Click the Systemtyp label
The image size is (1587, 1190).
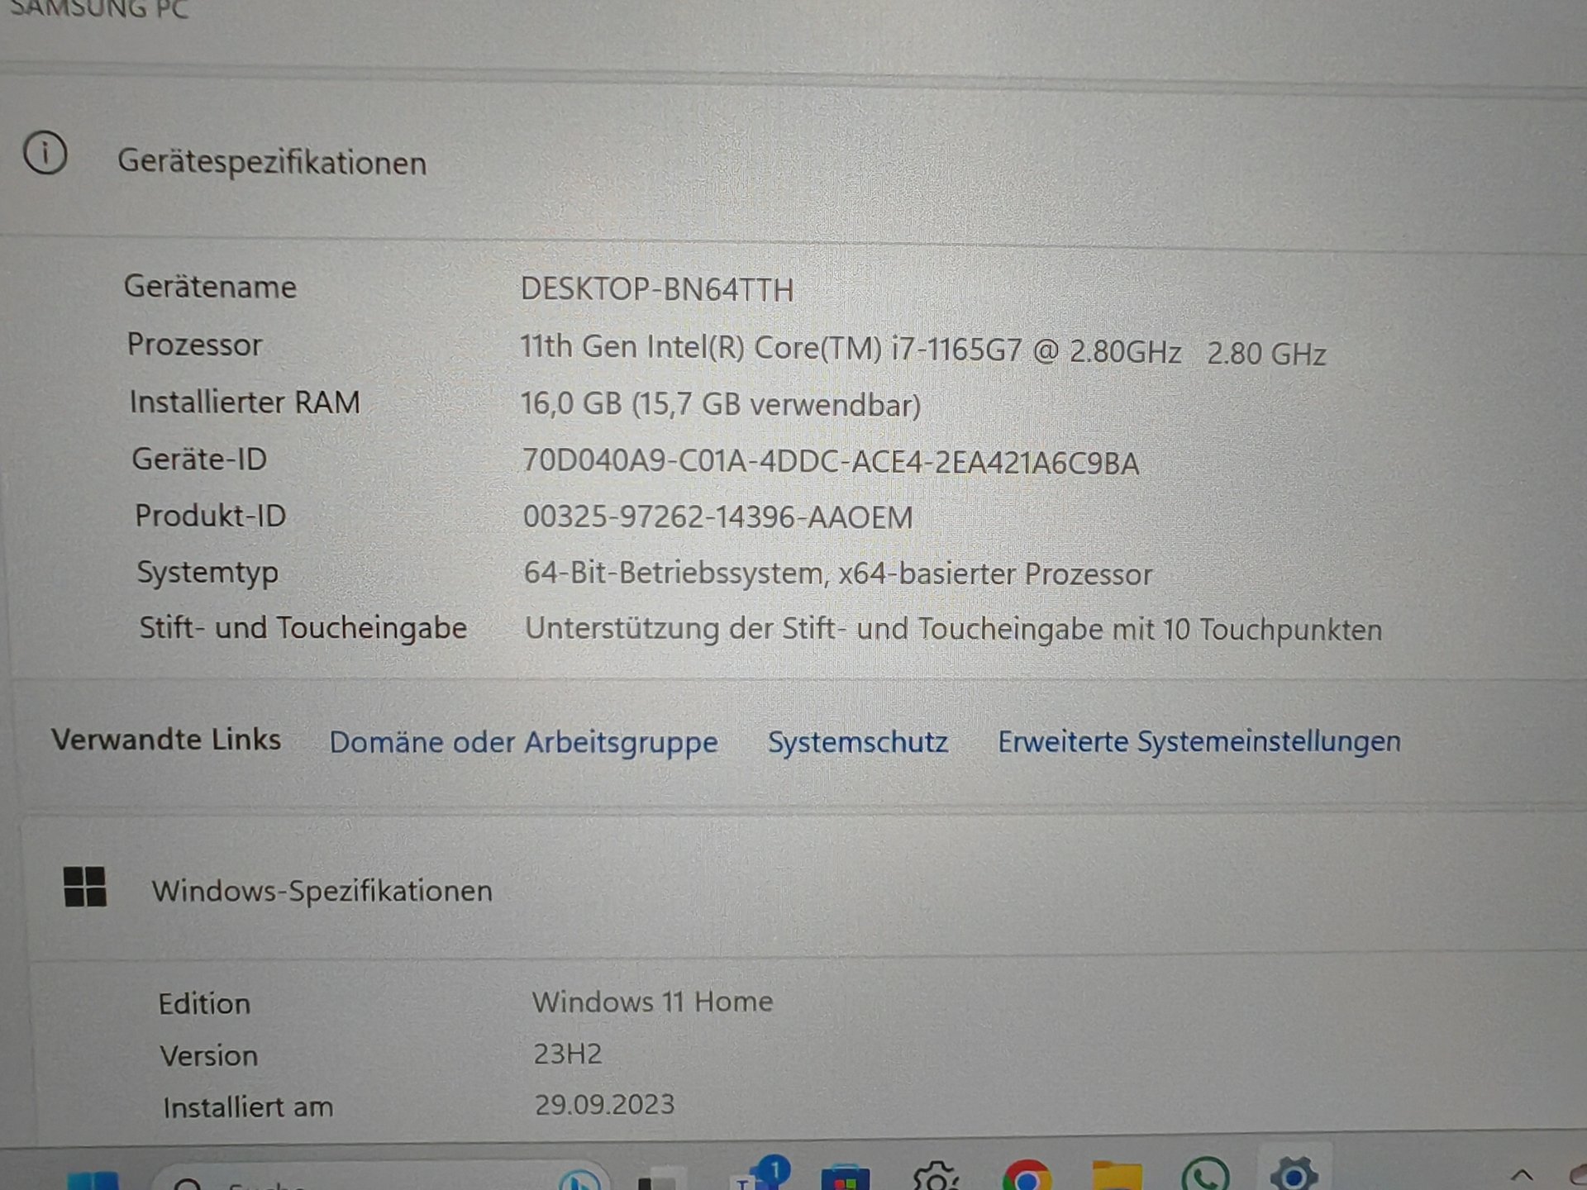207,573
